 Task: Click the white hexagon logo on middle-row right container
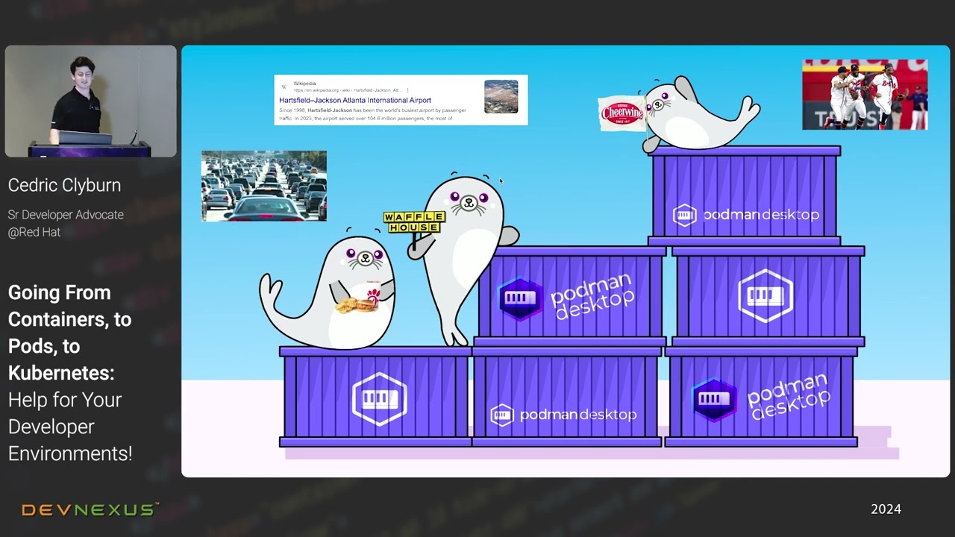(x=765, y=295)
